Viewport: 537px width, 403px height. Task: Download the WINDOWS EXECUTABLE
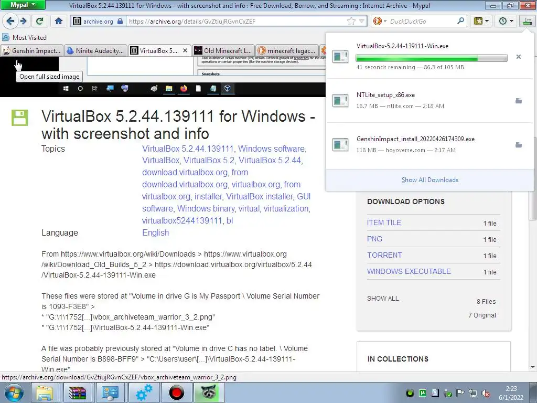[x=409, y=271]
